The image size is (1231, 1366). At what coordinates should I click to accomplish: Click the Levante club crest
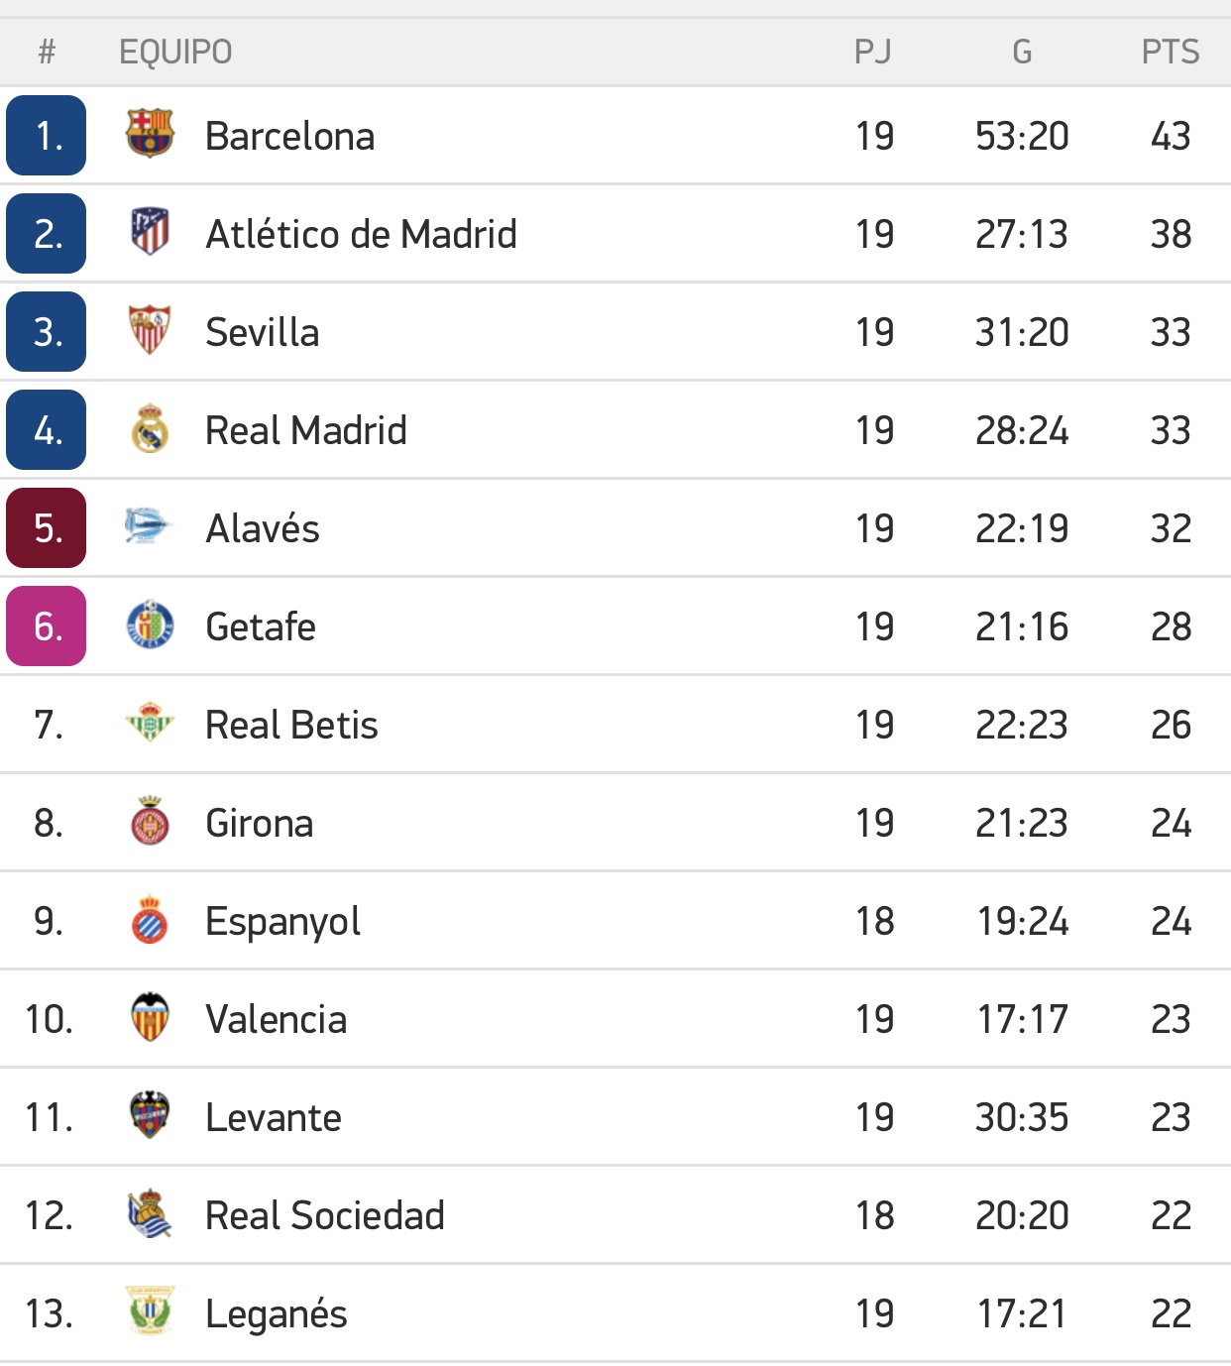click(x=150, y=1116)
